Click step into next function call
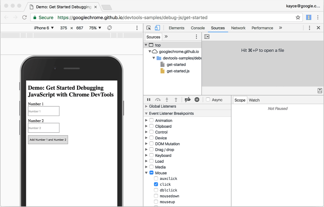The height and width of the screenshot is (207, 324). click(x=167, y=100)
